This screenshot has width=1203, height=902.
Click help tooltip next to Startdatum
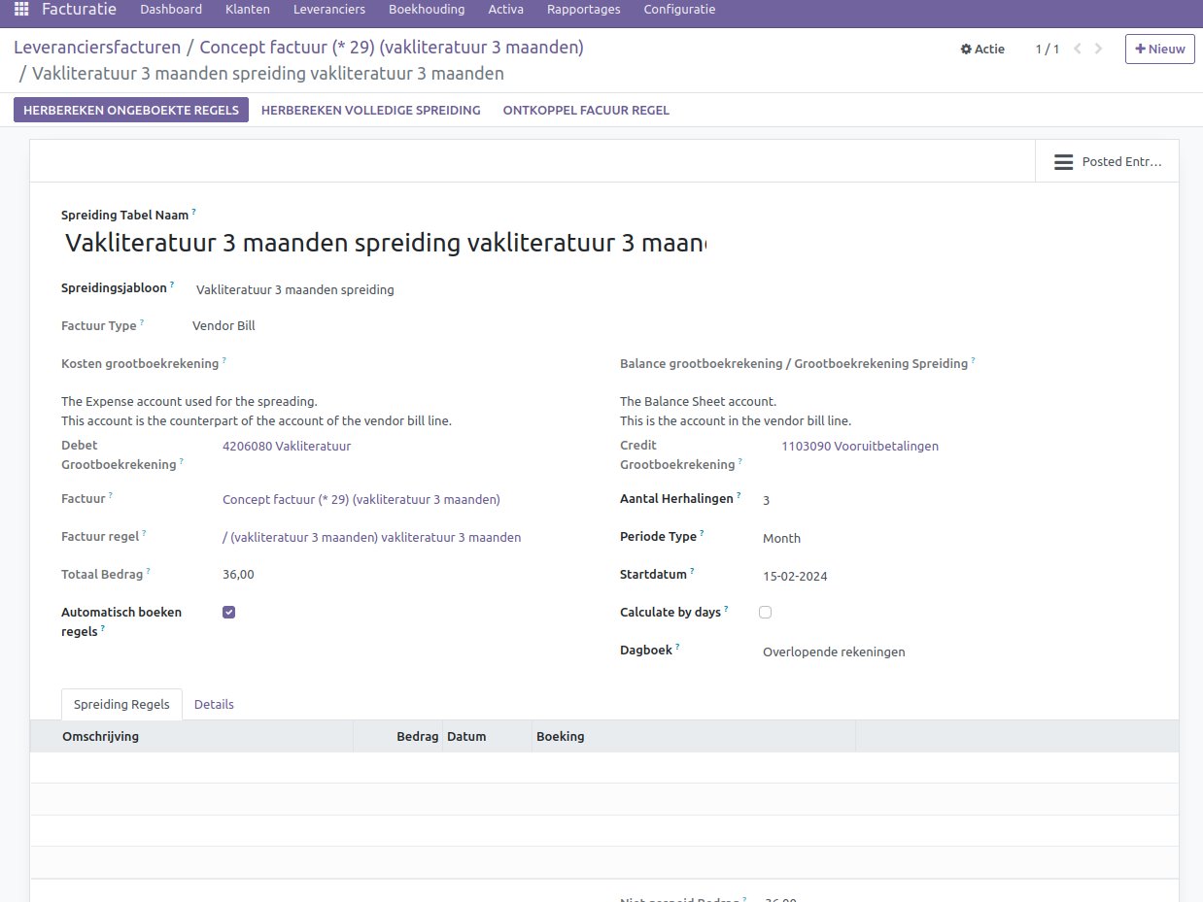pyautogui.click(x=693, y=572)
